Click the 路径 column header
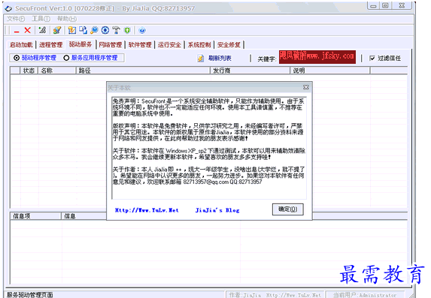Image resolution: width=431 pixels, height=298 pixels. point(143,71)
